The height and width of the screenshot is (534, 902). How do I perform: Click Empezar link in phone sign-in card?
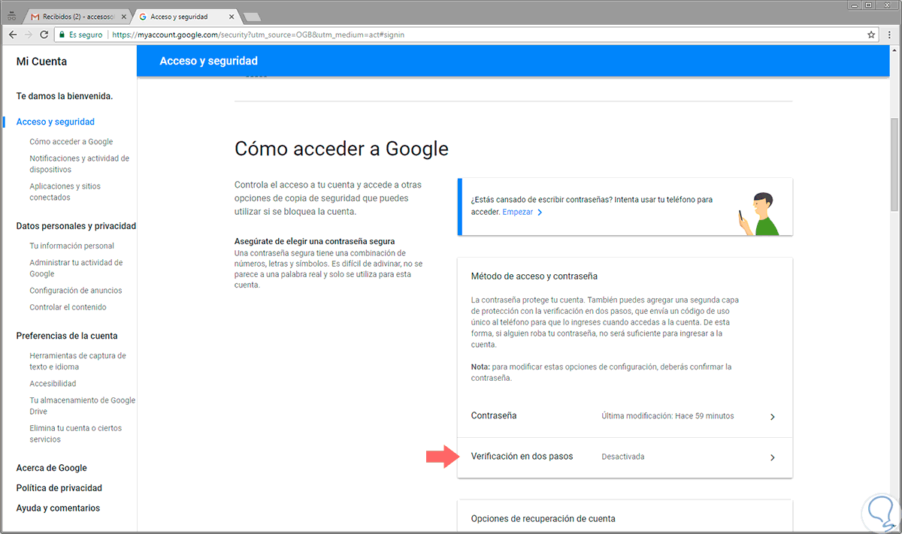(x=522, y=213)
